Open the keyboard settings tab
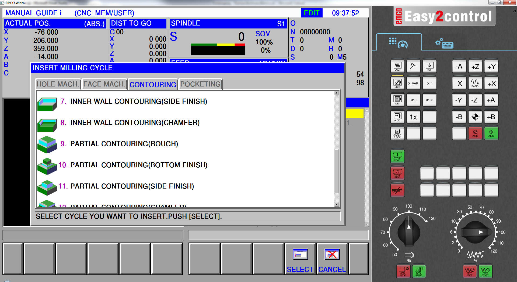This screenshot has width=517, height=282. 444,43
